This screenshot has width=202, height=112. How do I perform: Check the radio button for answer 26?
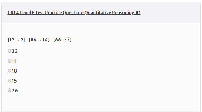9,90
